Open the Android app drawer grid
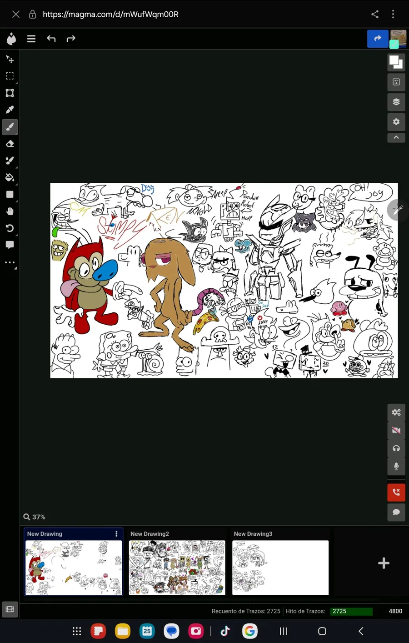 click(x=77, y=631)
